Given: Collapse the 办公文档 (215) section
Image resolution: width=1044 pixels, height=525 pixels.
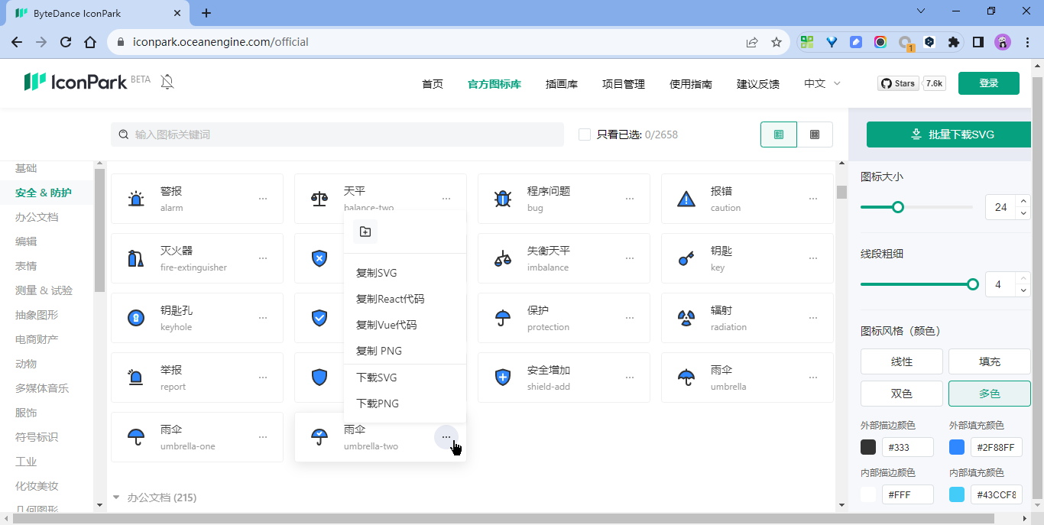Looking at the screenshot, I should 116,497.
